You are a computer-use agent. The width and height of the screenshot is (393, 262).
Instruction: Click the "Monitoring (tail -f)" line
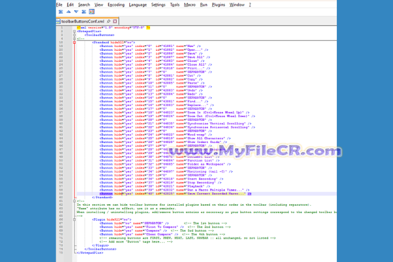(166, 171)
